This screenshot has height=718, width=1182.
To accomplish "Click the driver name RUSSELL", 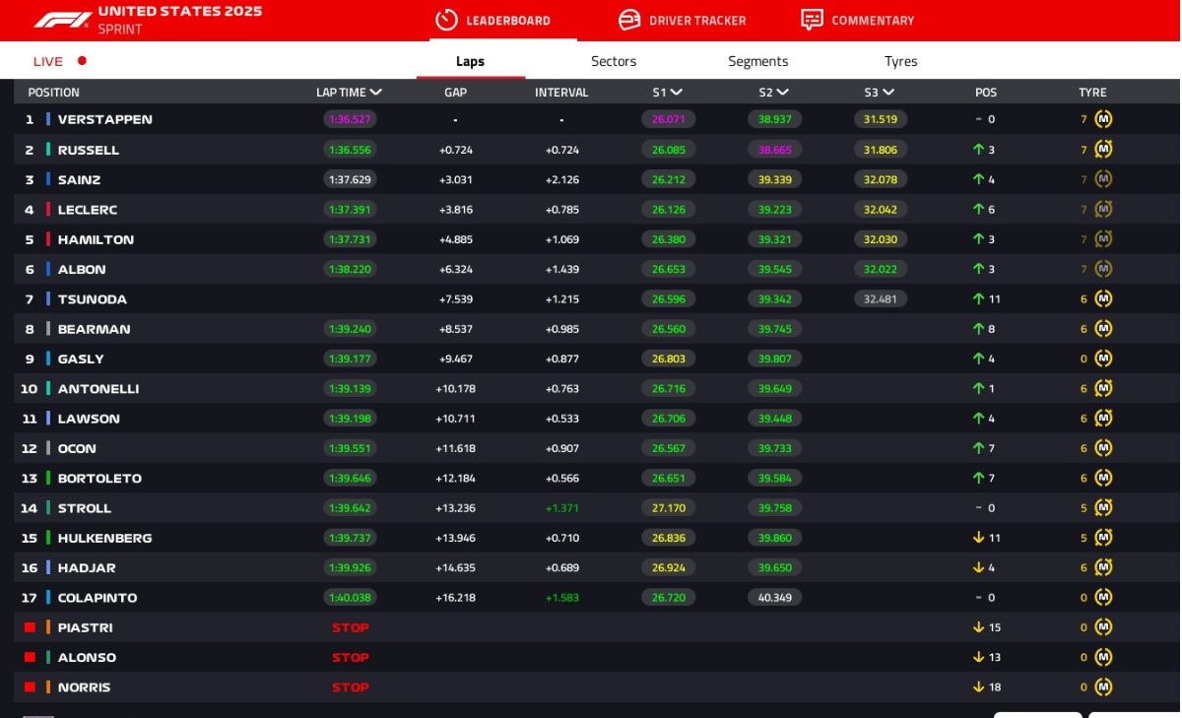I will 89,150.
